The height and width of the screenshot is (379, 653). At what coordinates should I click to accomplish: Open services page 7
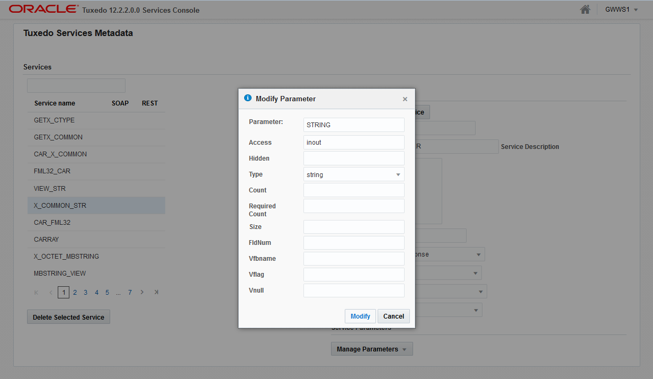point(130,292)
